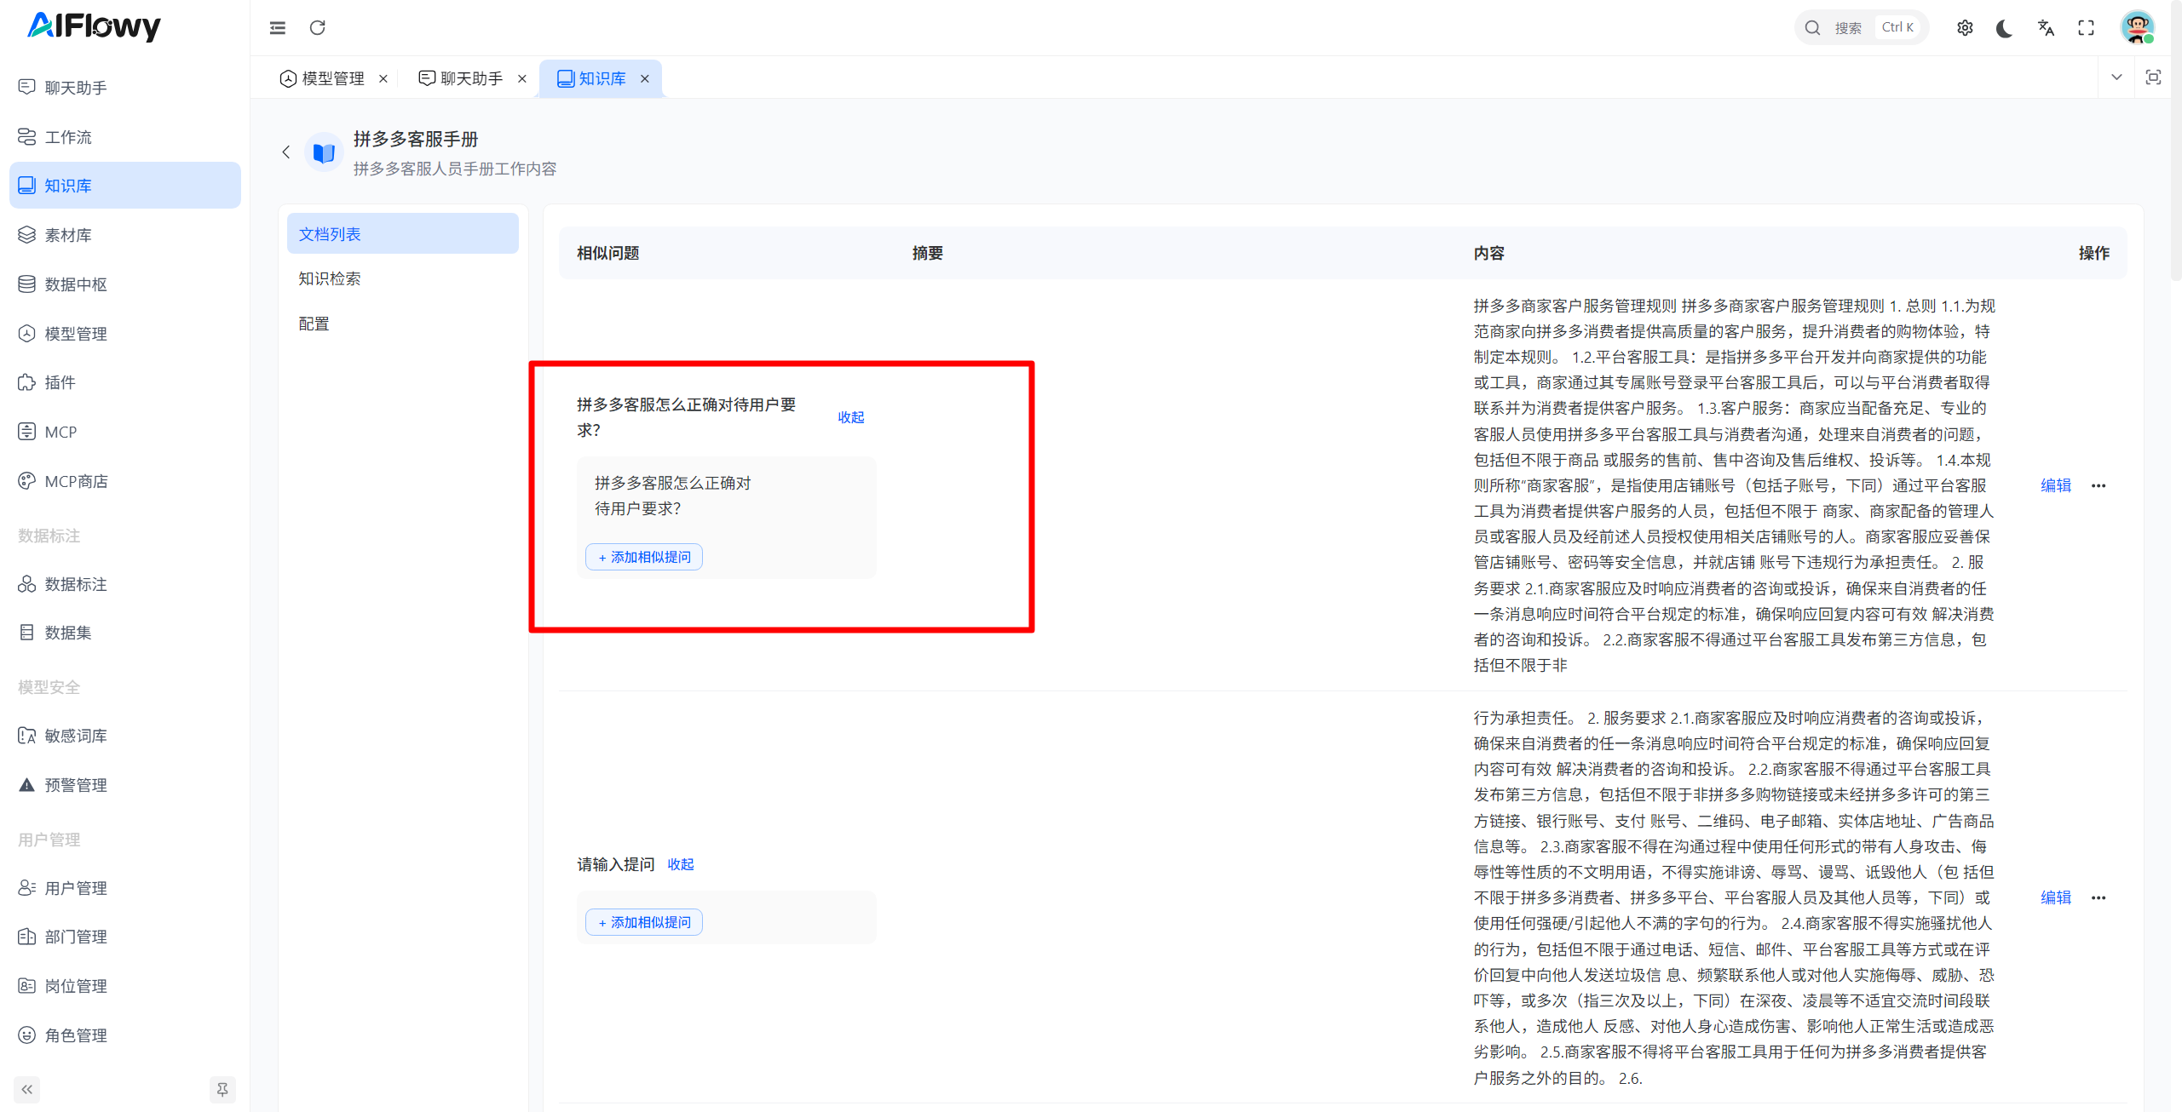Open more actions for first row
2182x1112 pixels.
[x=2099, y=485]
